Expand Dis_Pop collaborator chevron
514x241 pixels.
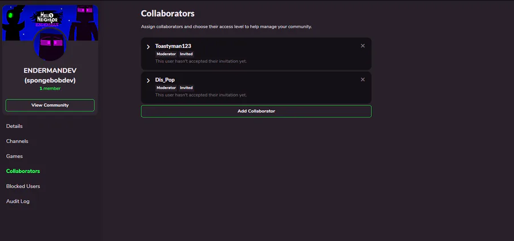pyautogui.click(x=148, y=81)
